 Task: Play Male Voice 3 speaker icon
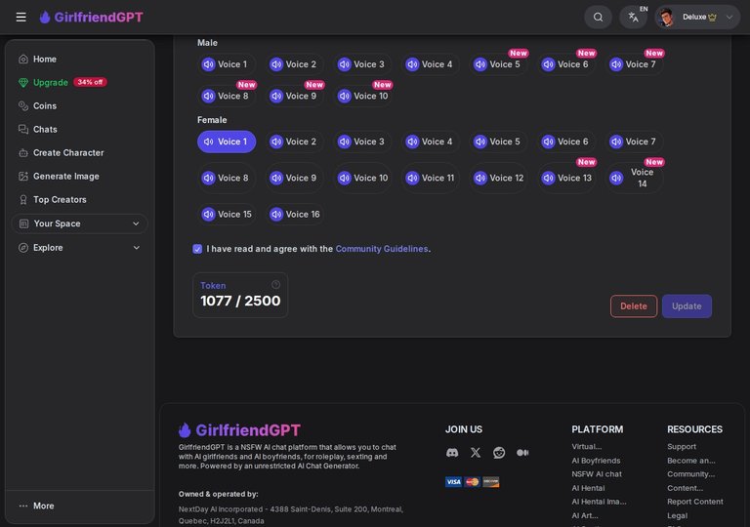345,64
